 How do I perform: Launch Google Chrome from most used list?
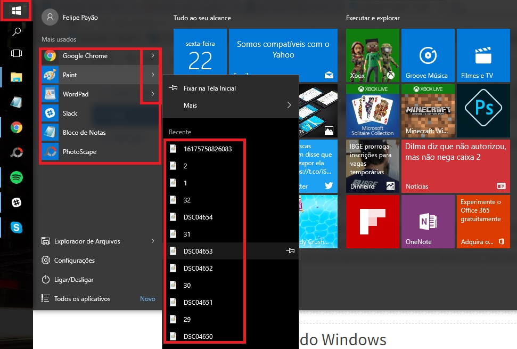[91, 56]
